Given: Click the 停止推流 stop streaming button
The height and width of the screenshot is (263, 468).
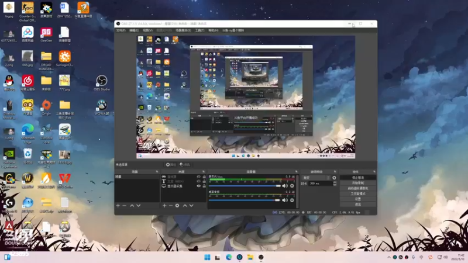Looking at the screenshot, I should point(358,178).
